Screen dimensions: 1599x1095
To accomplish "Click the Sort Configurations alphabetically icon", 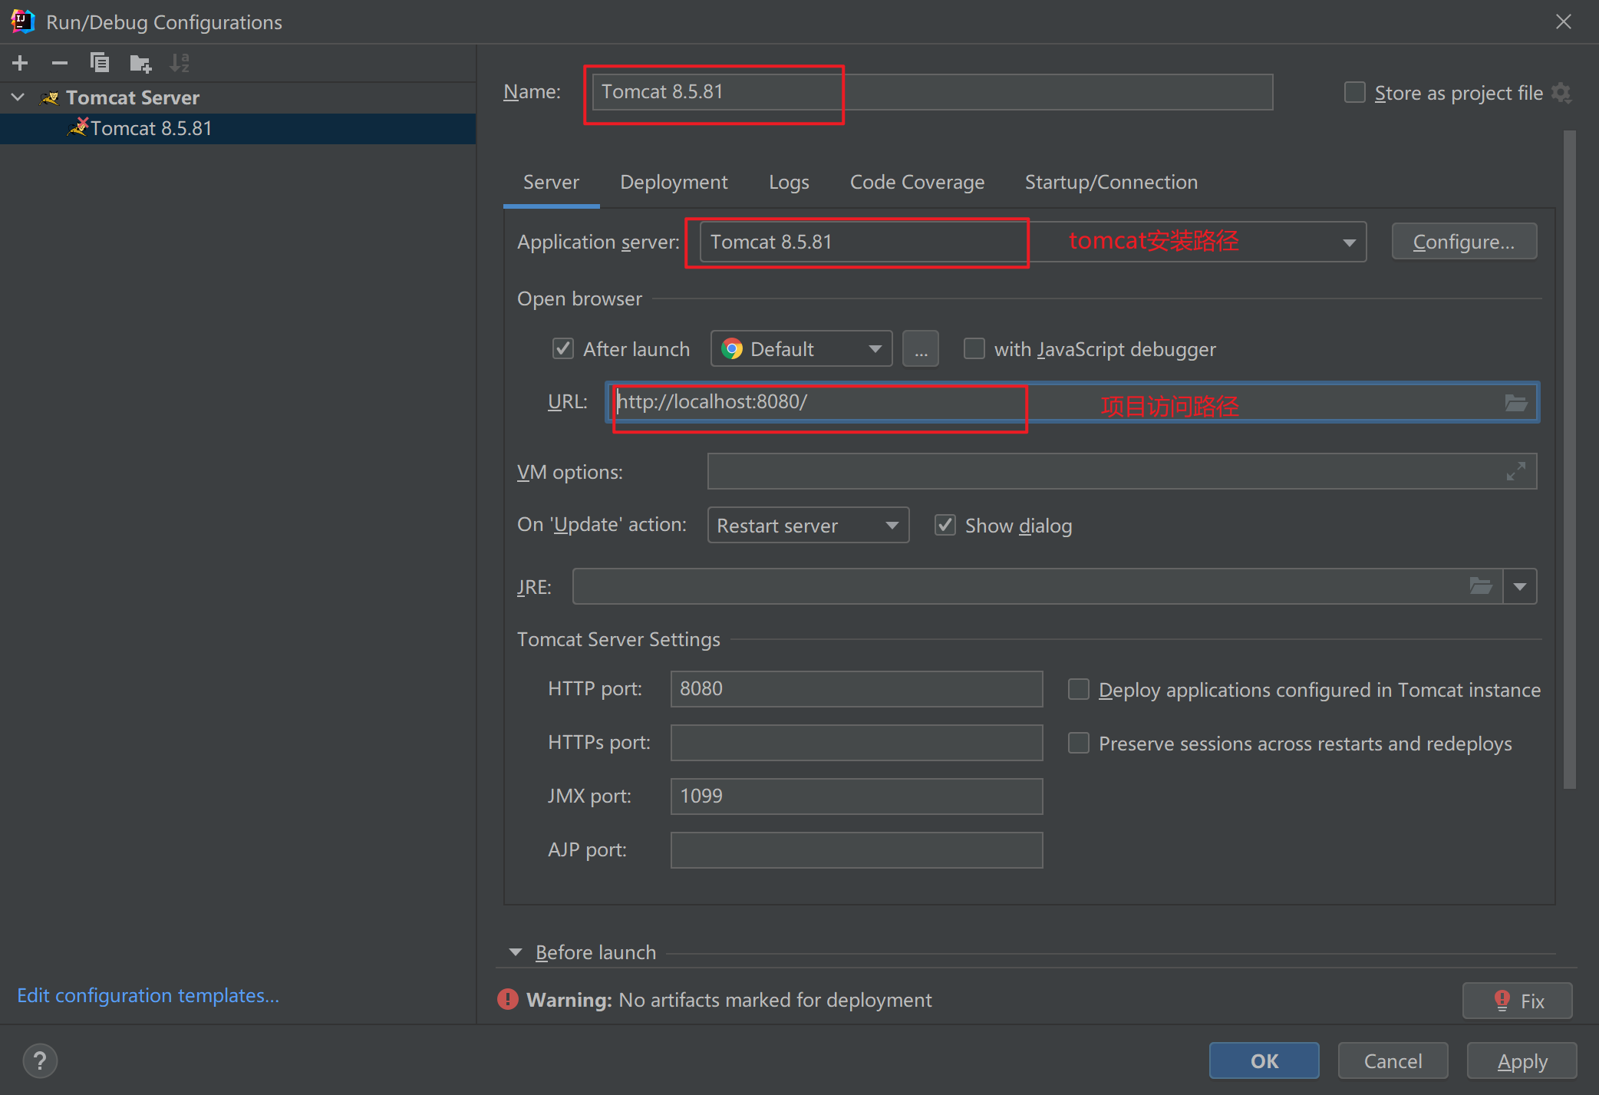I will click(180, 63).
